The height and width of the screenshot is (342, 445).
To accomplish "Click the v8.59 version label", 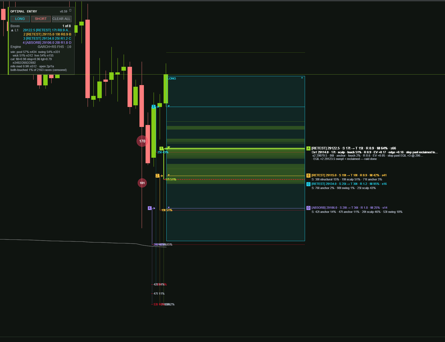I will coord(63,11).
